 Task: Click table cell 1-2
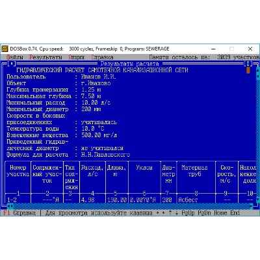click(x=12, y=200)
